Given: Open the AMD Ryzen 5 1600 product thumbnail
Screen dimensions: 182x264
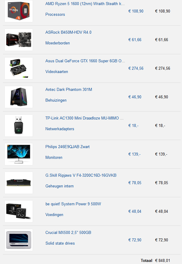Looking at the screenshot, I should 19,11.
